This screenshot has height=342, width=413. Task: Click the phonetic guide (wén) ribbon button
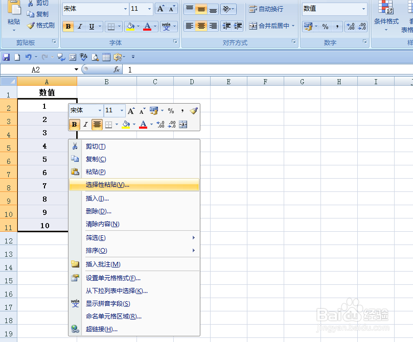tap(166, 27)
